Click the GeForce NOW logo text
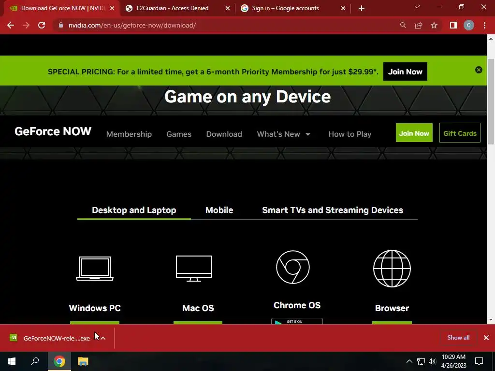This screenshot has width=495, height=371. pyautogui.click(x=53, y=131)
